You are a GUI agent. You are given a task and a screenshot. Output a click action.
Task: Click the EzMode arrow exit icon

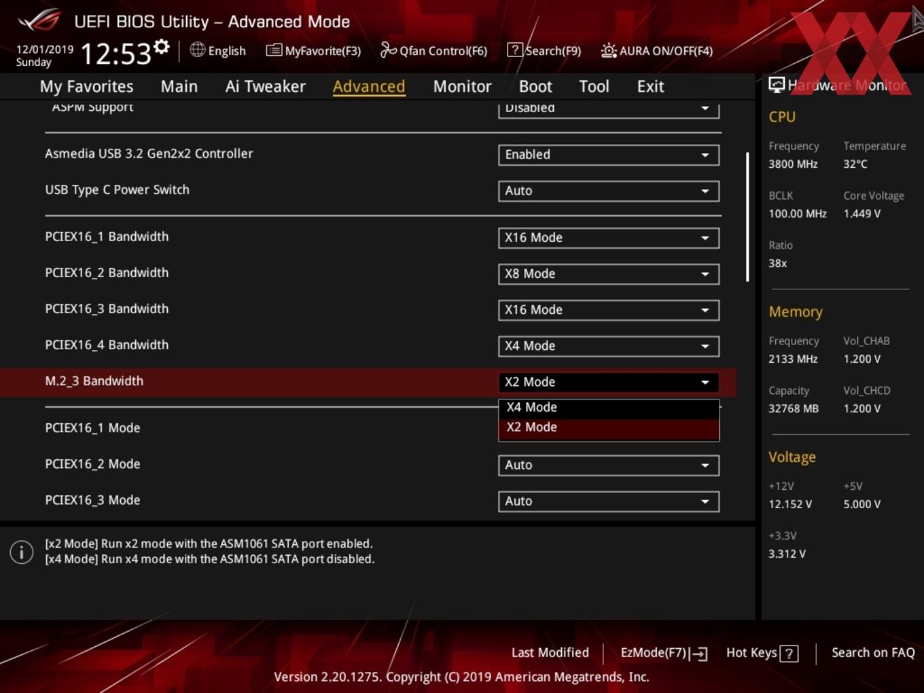(x=698, y=654)
